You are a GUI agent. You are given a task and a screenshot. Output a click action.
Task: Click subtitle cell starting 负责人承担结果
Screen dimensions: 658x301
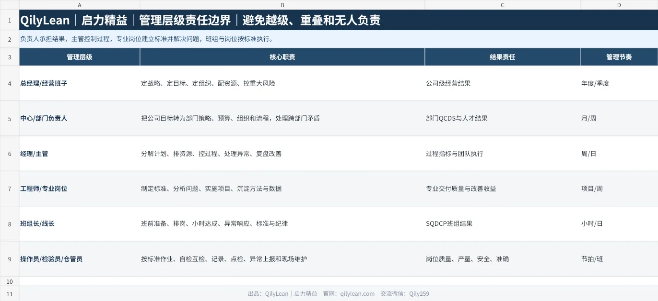point(339,39)
